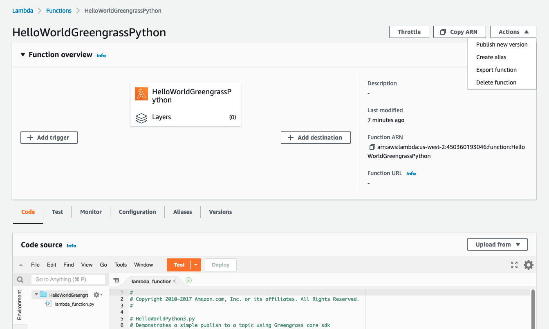Image resolution: width=549 pixels, height=329 pixels.
Task: Copy the Function ARN using the copy icon
Action: 372,147
